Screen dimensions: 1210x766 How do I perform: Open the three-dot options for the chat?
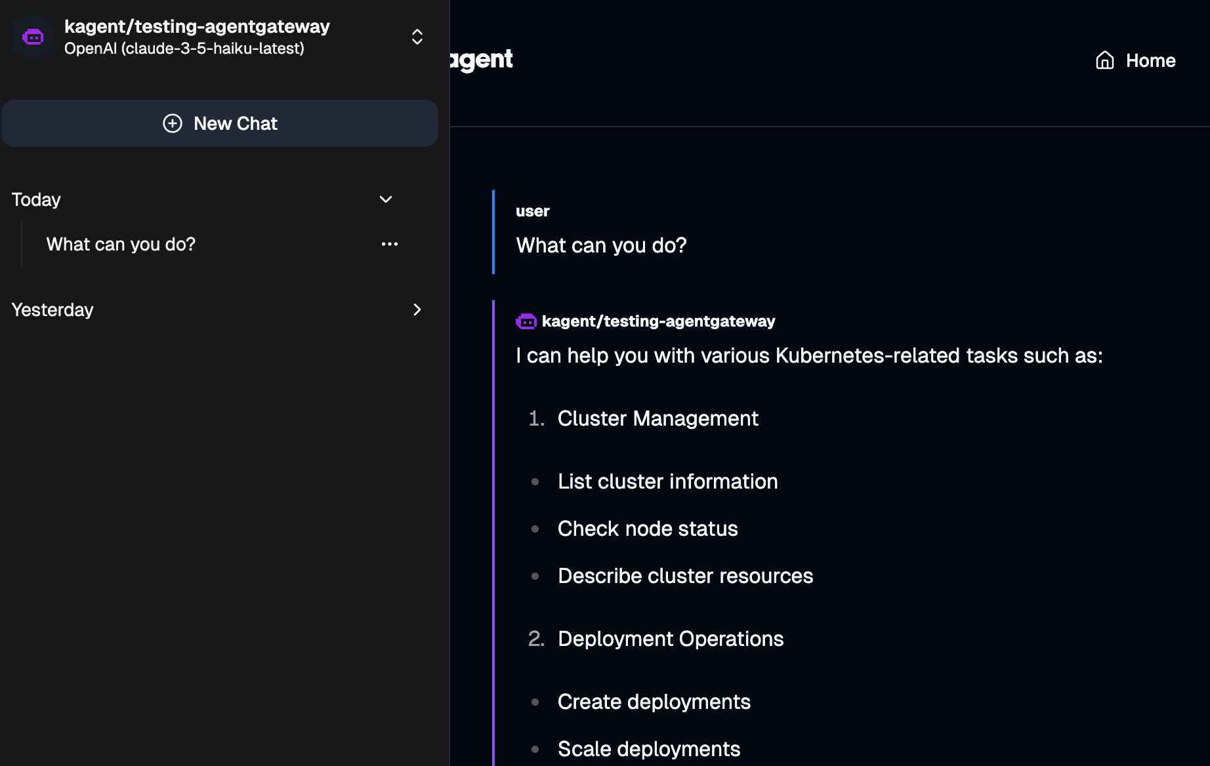pyautogui.click(x=390, y=244)
